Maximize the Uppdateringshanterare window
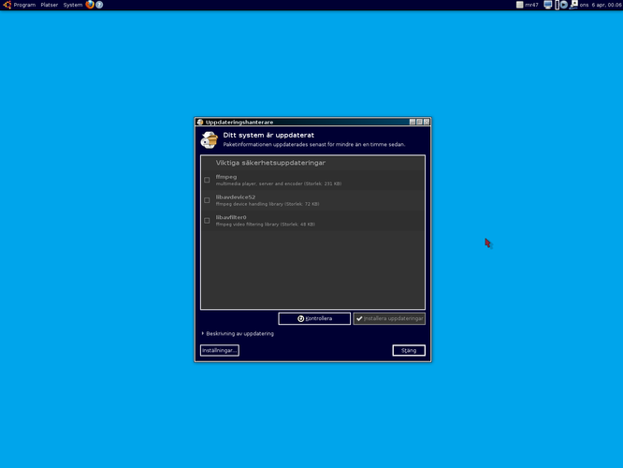623x468 pixels. point(419,122)
